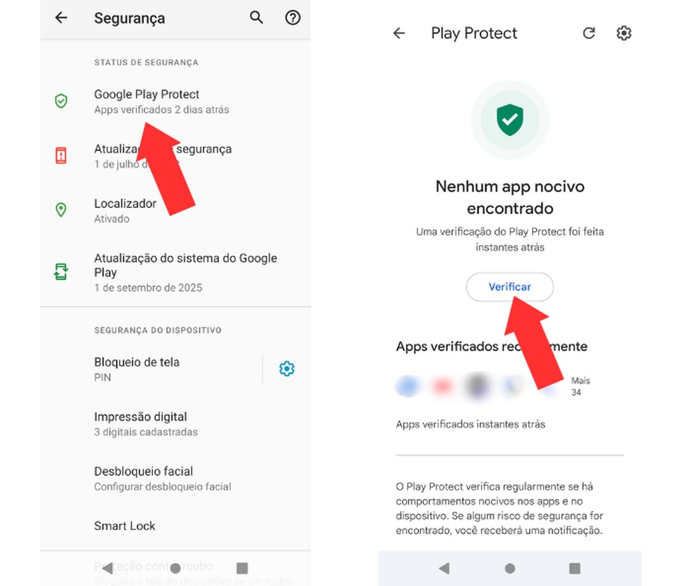
Task: Go back from Play Protect screen
Action: 400,33
